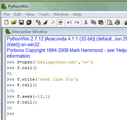
Task: Open the Edit menu
Action: tap(18, 14)
